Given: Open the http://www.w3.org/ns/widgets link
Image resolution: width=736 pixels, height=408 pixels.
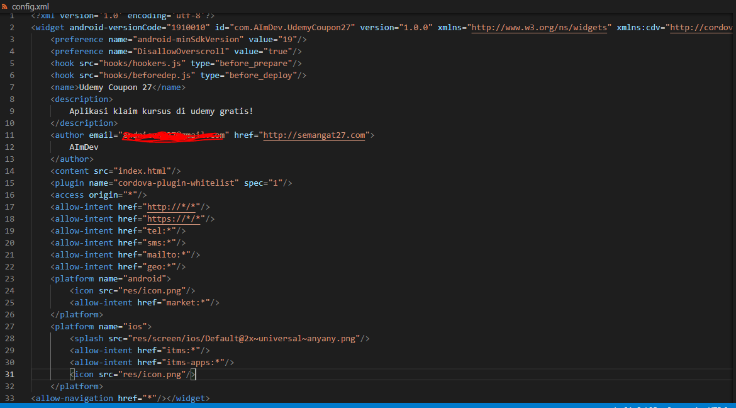Looking at the screenshot, I should [538, 27].
